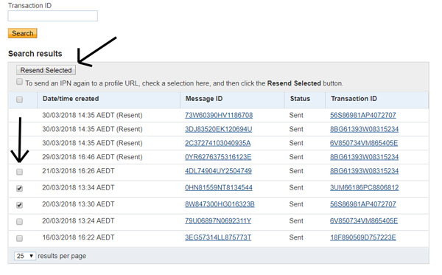Screen dimensions: 442x275
Task: Open transaction 8BG61393W08315234 in 29/03/2018 row
Action: click(x=364, y=157)
